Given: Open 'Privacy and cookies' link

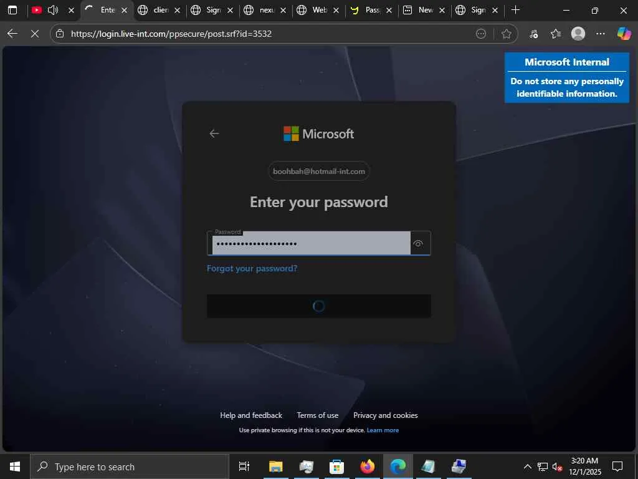Looking at the screenshot, I should [x=385, y=415].
